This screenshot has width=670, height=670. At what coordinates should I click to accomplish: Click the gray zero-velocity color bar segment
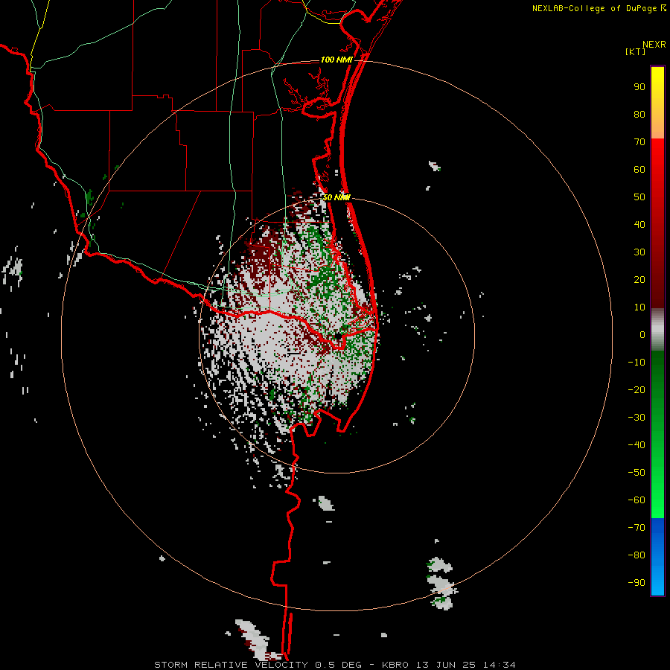coord(657,330)
